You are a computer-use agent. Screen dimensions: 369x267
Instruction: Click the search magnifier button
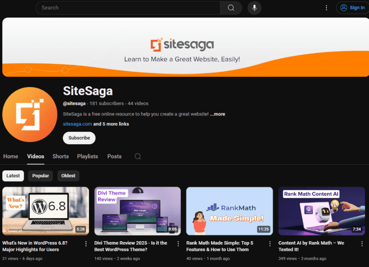pyautogui.click(x=231, y=8)
